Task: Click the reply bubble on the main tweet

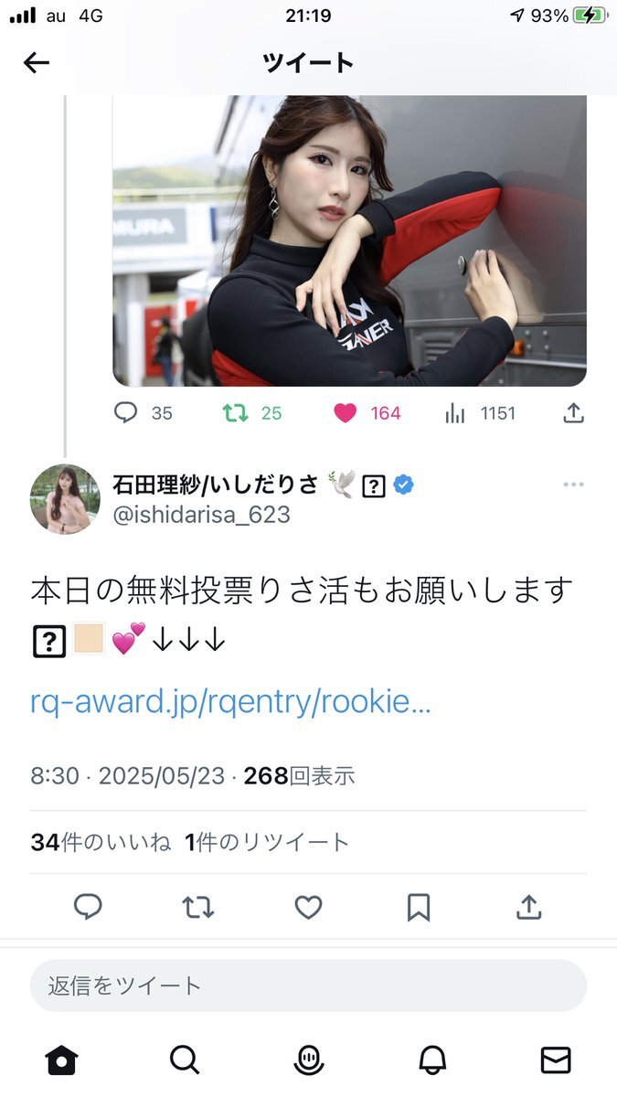Action: (88, 907)
